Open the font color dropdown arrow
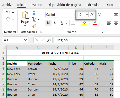 (100, 23)
